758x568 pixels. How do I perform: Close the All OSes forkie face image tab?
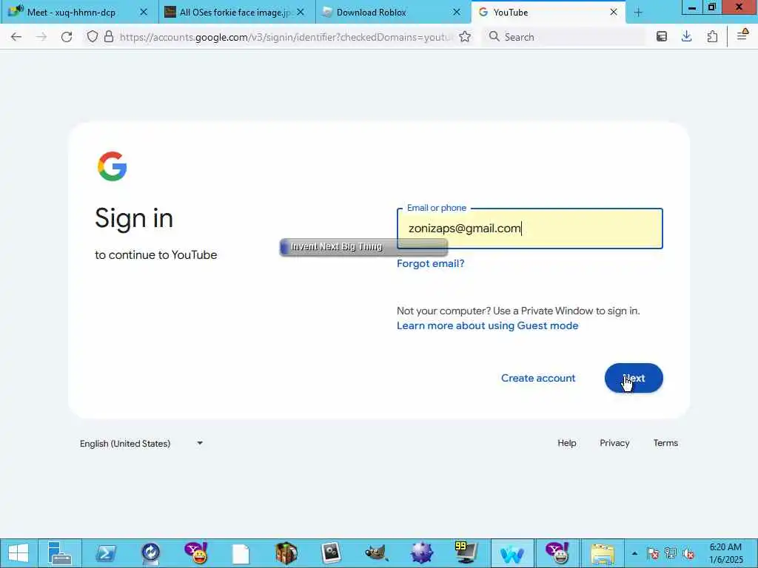click(301, 12)
